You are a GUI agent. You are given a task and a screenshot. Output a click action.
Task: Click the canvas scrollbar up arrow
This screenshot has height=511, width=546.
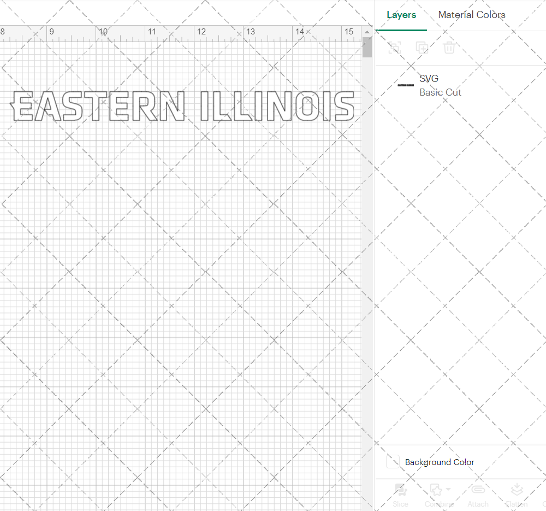coord(367,32)
